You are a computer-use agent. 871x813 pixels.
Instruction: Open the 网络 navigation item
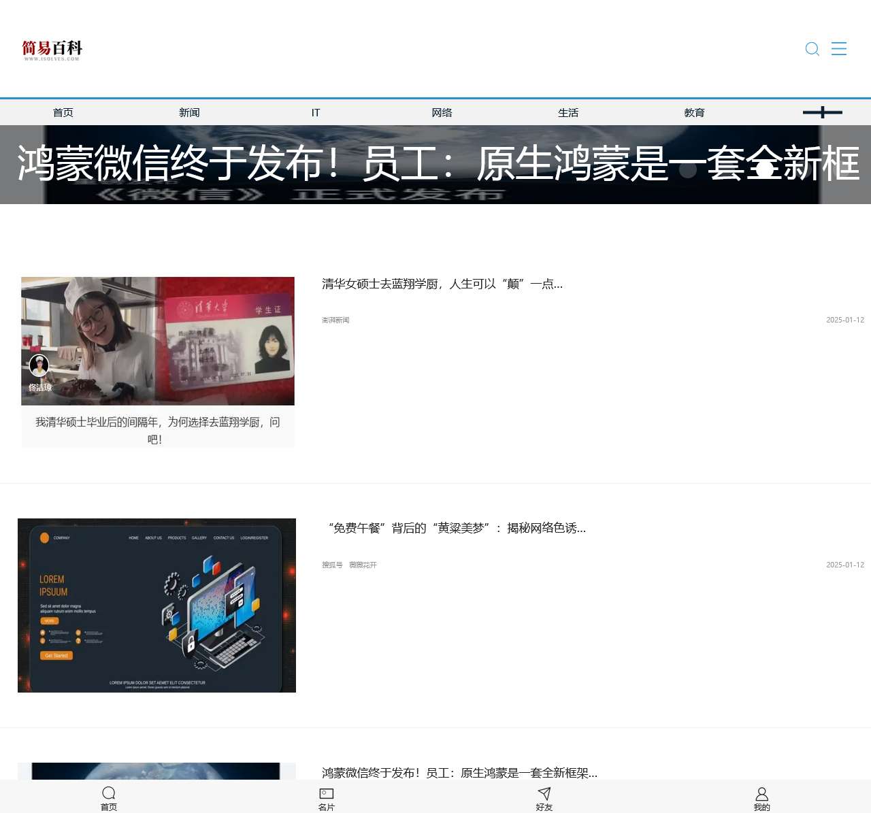coord(442,112)
